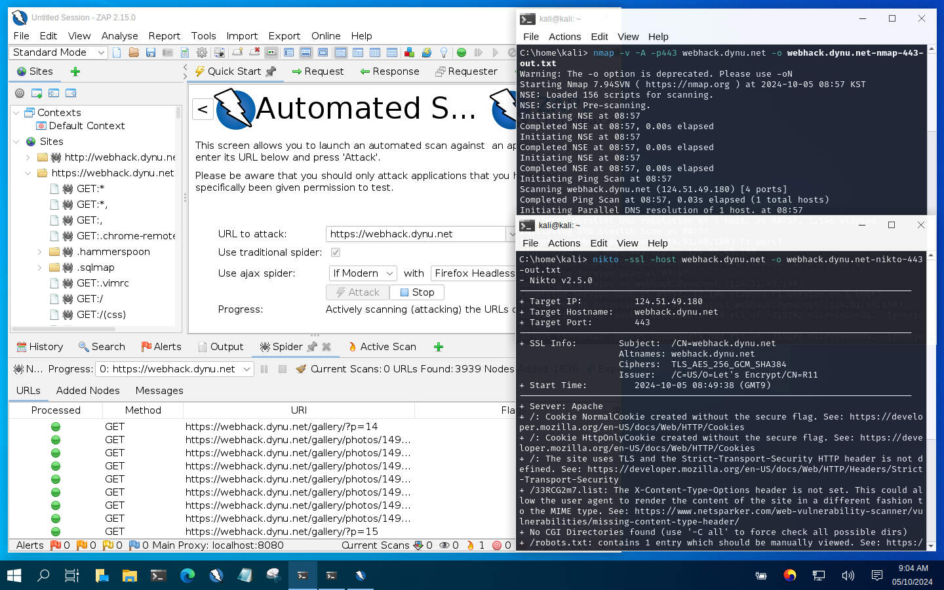Collapse the Contexts tree node
The height and width of the screenshot is (590, 944).
click(16, 113)
